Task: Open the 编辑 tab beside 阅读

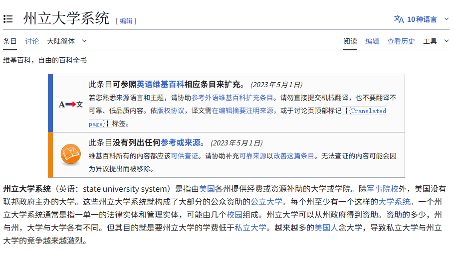Action: coord(372,41)
